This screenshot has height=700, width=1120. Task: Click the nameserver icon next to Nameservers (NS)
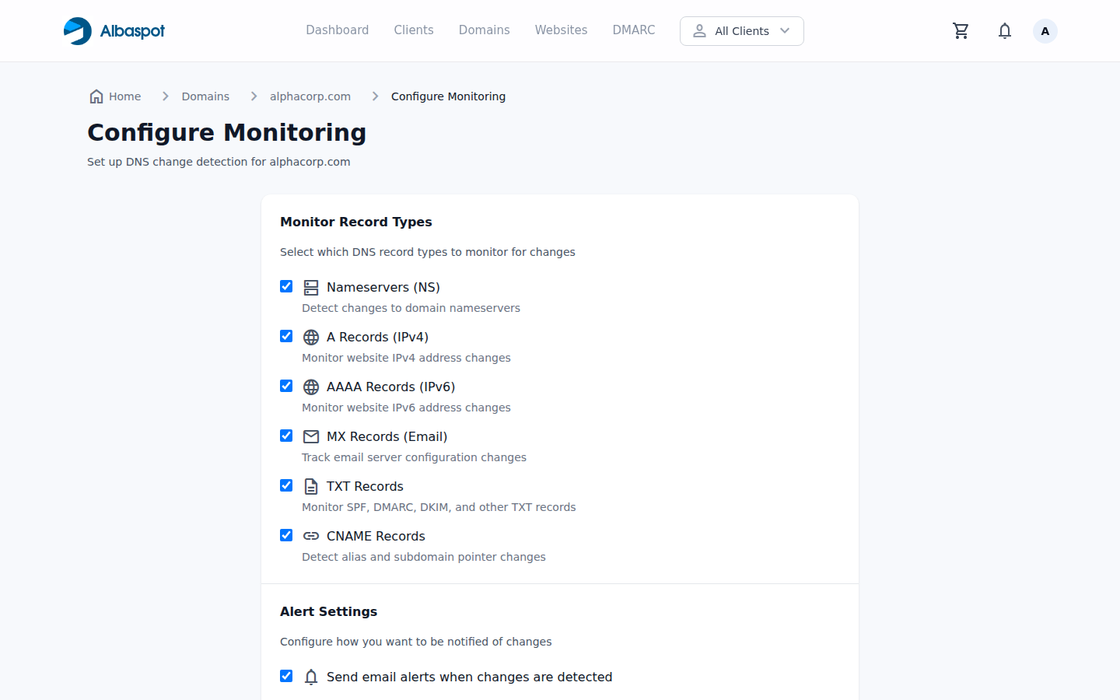click(311, 286)
